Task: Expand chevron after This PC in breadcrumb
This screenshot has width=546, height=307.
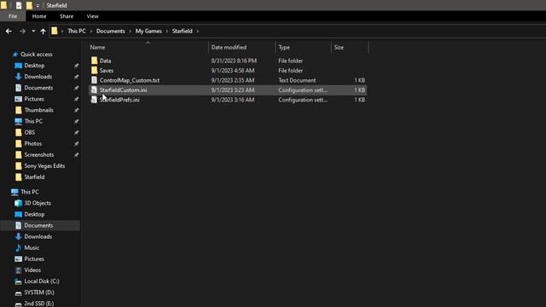Action: click(x=91, y=32)
